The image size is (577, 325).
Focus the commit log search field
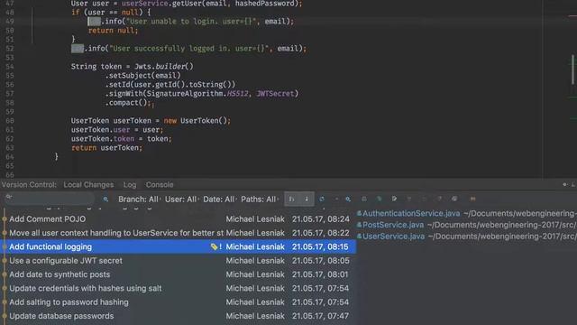[50, 199]
